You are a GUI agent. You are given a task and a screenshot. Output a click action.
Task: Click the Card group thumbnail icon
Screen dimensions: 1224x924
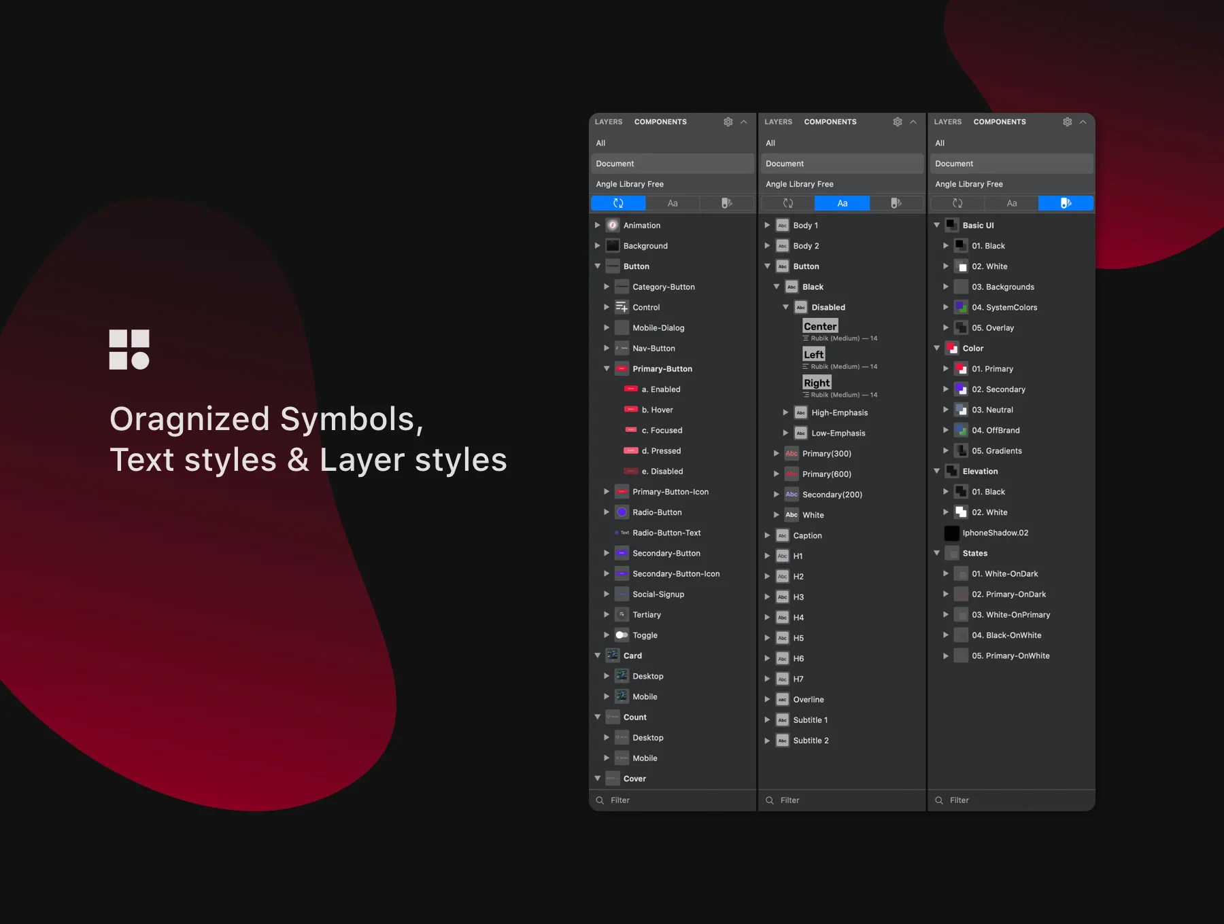coord(613,656)
